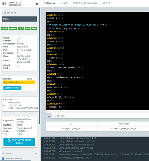Click the IP address 10.221.30.128
This screenshot has height=161, width=149.
point(15,105)
